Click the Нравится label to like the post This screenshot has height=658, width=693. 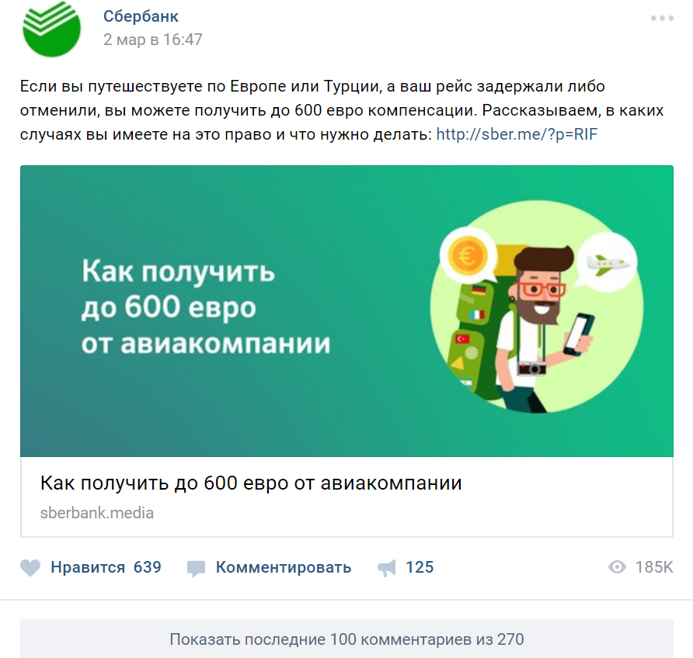pos(88,567)
